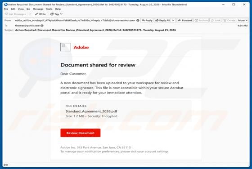
Task: Click the Adobe Inc. address footer line
Action: point(95,147)
